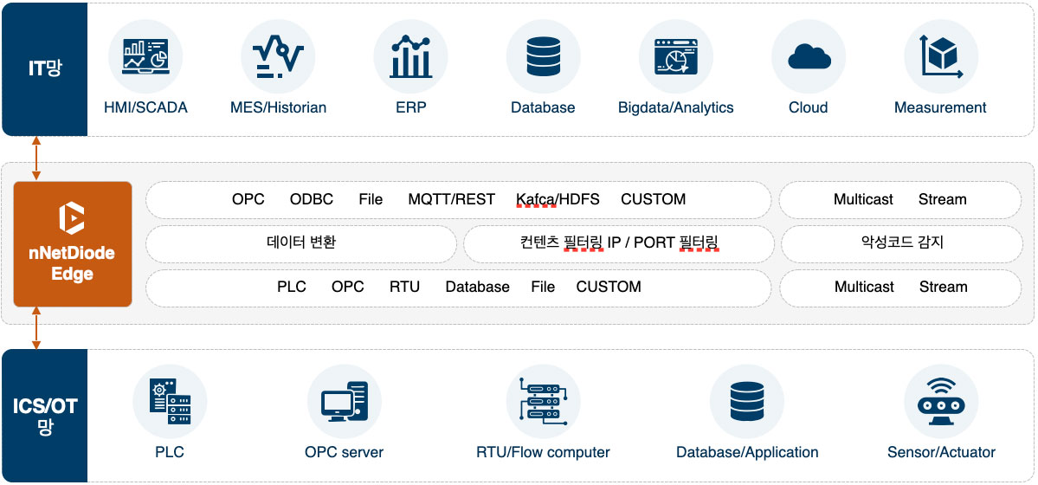The height and width of the screenshot is (485, 1038).
Task: Click the Sensor/Actuator icon
Action: pos(941,401)
